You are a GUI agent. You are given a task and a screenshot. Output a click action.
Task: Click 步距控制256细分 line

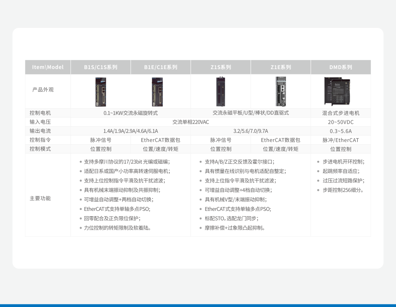(x=343, y=190)
